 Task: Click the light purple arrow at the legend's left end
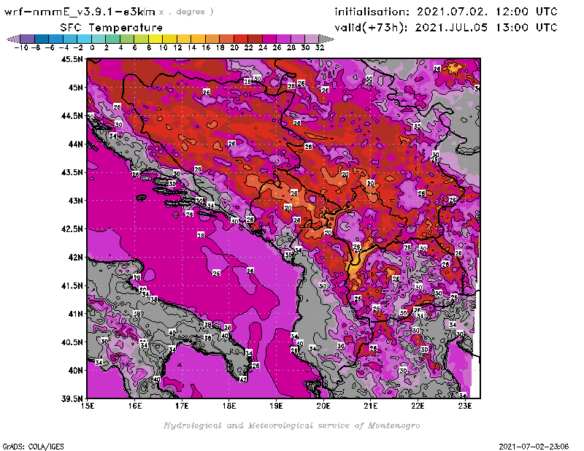(13, 39)
